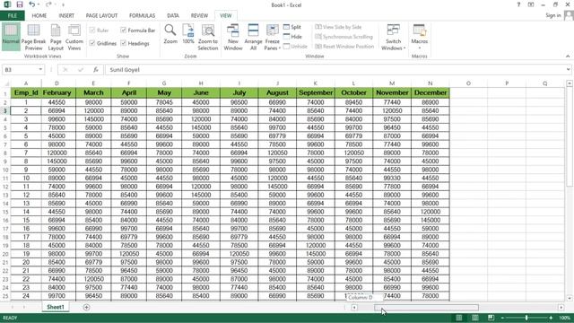
Task: Switch to Page Layout view
Action: point(56,38)
